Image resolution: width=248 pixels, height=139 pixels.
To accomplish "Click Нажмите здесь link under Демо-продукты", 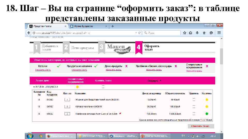I will [114, 70].
